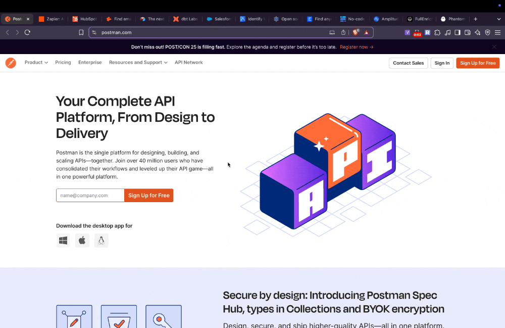Open the Brave Wallet icon
The width and height of the screenshot is (505, 328).
click(468, 32)
